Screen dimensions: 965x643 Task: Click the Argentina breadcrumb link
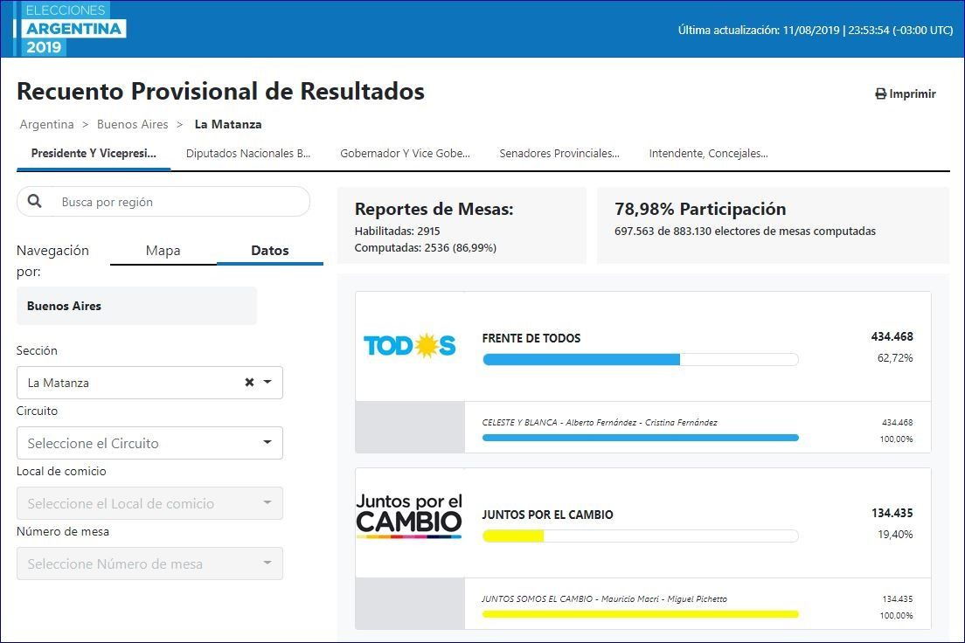[x=47, y=125]
